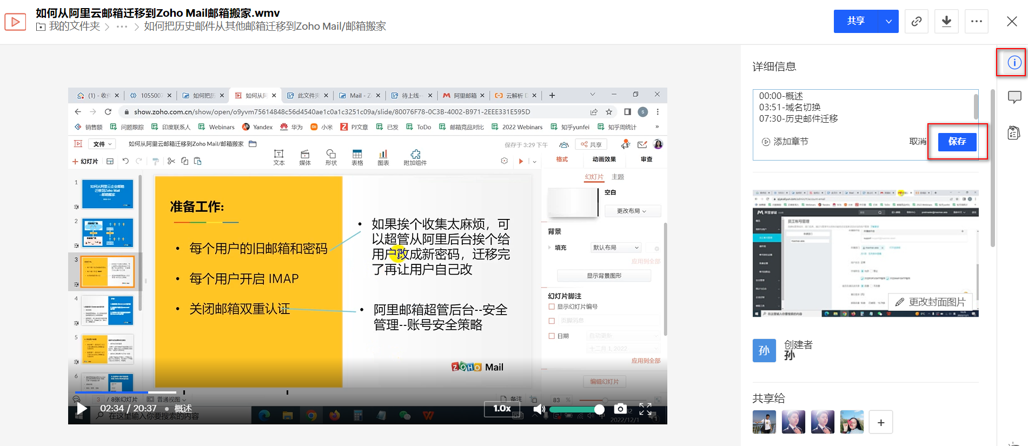Click 取消 to discard chapter edits

click(917, 142)
